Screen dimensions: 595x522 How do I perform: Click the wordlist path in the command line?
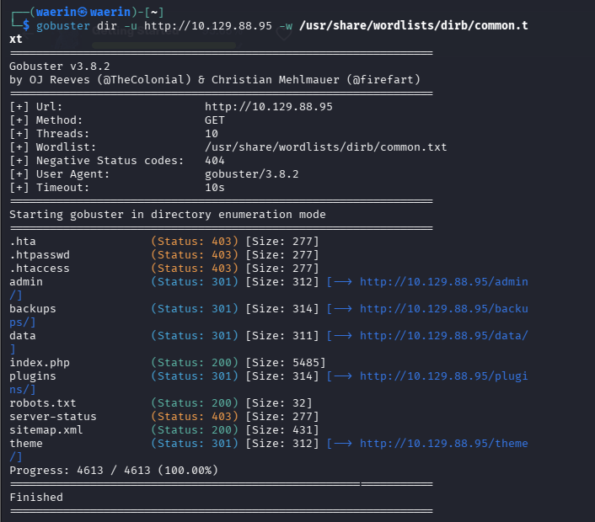[x=413, y=26]
